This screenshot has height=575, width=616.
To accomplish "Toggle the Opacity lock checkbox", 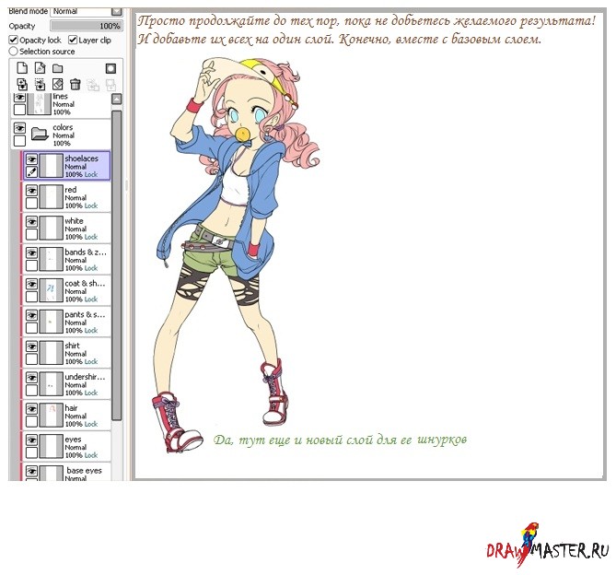I will click(x=14, y=41).
